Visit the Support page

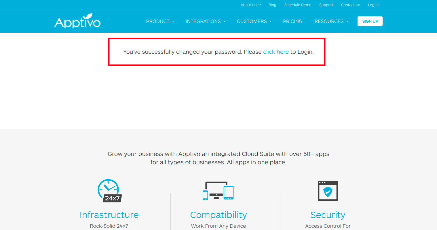click(x=326, y=5)
